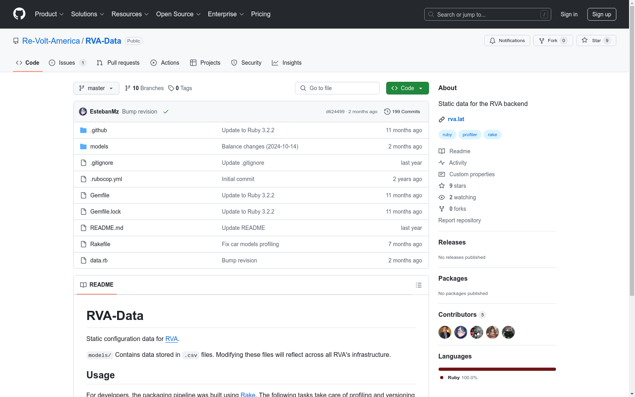Open Custom properties
Image resolution: width=635 pixels, height=397 pixels.
point(467,174)
